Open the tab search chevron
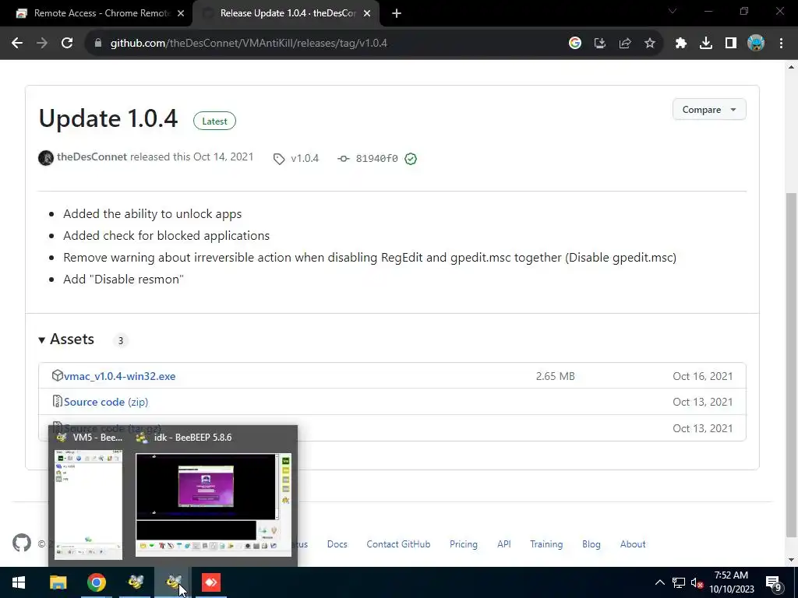 point(673,11)
